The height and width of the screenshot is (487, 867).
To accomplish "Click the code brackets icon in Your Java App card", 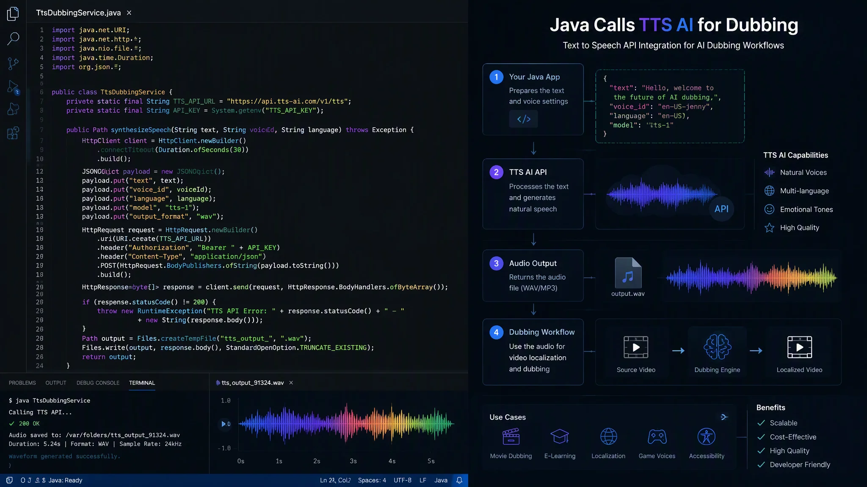I will point(523,119).
